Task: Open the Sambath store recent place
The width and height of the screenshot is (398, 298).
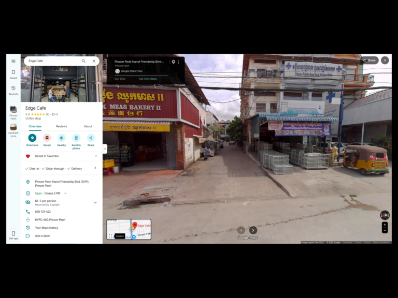Action: point(13,130)
